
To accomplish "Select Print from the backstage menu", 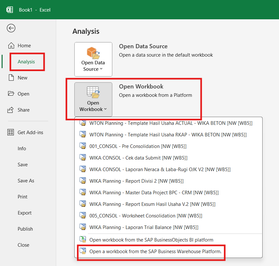I will 23,197.
